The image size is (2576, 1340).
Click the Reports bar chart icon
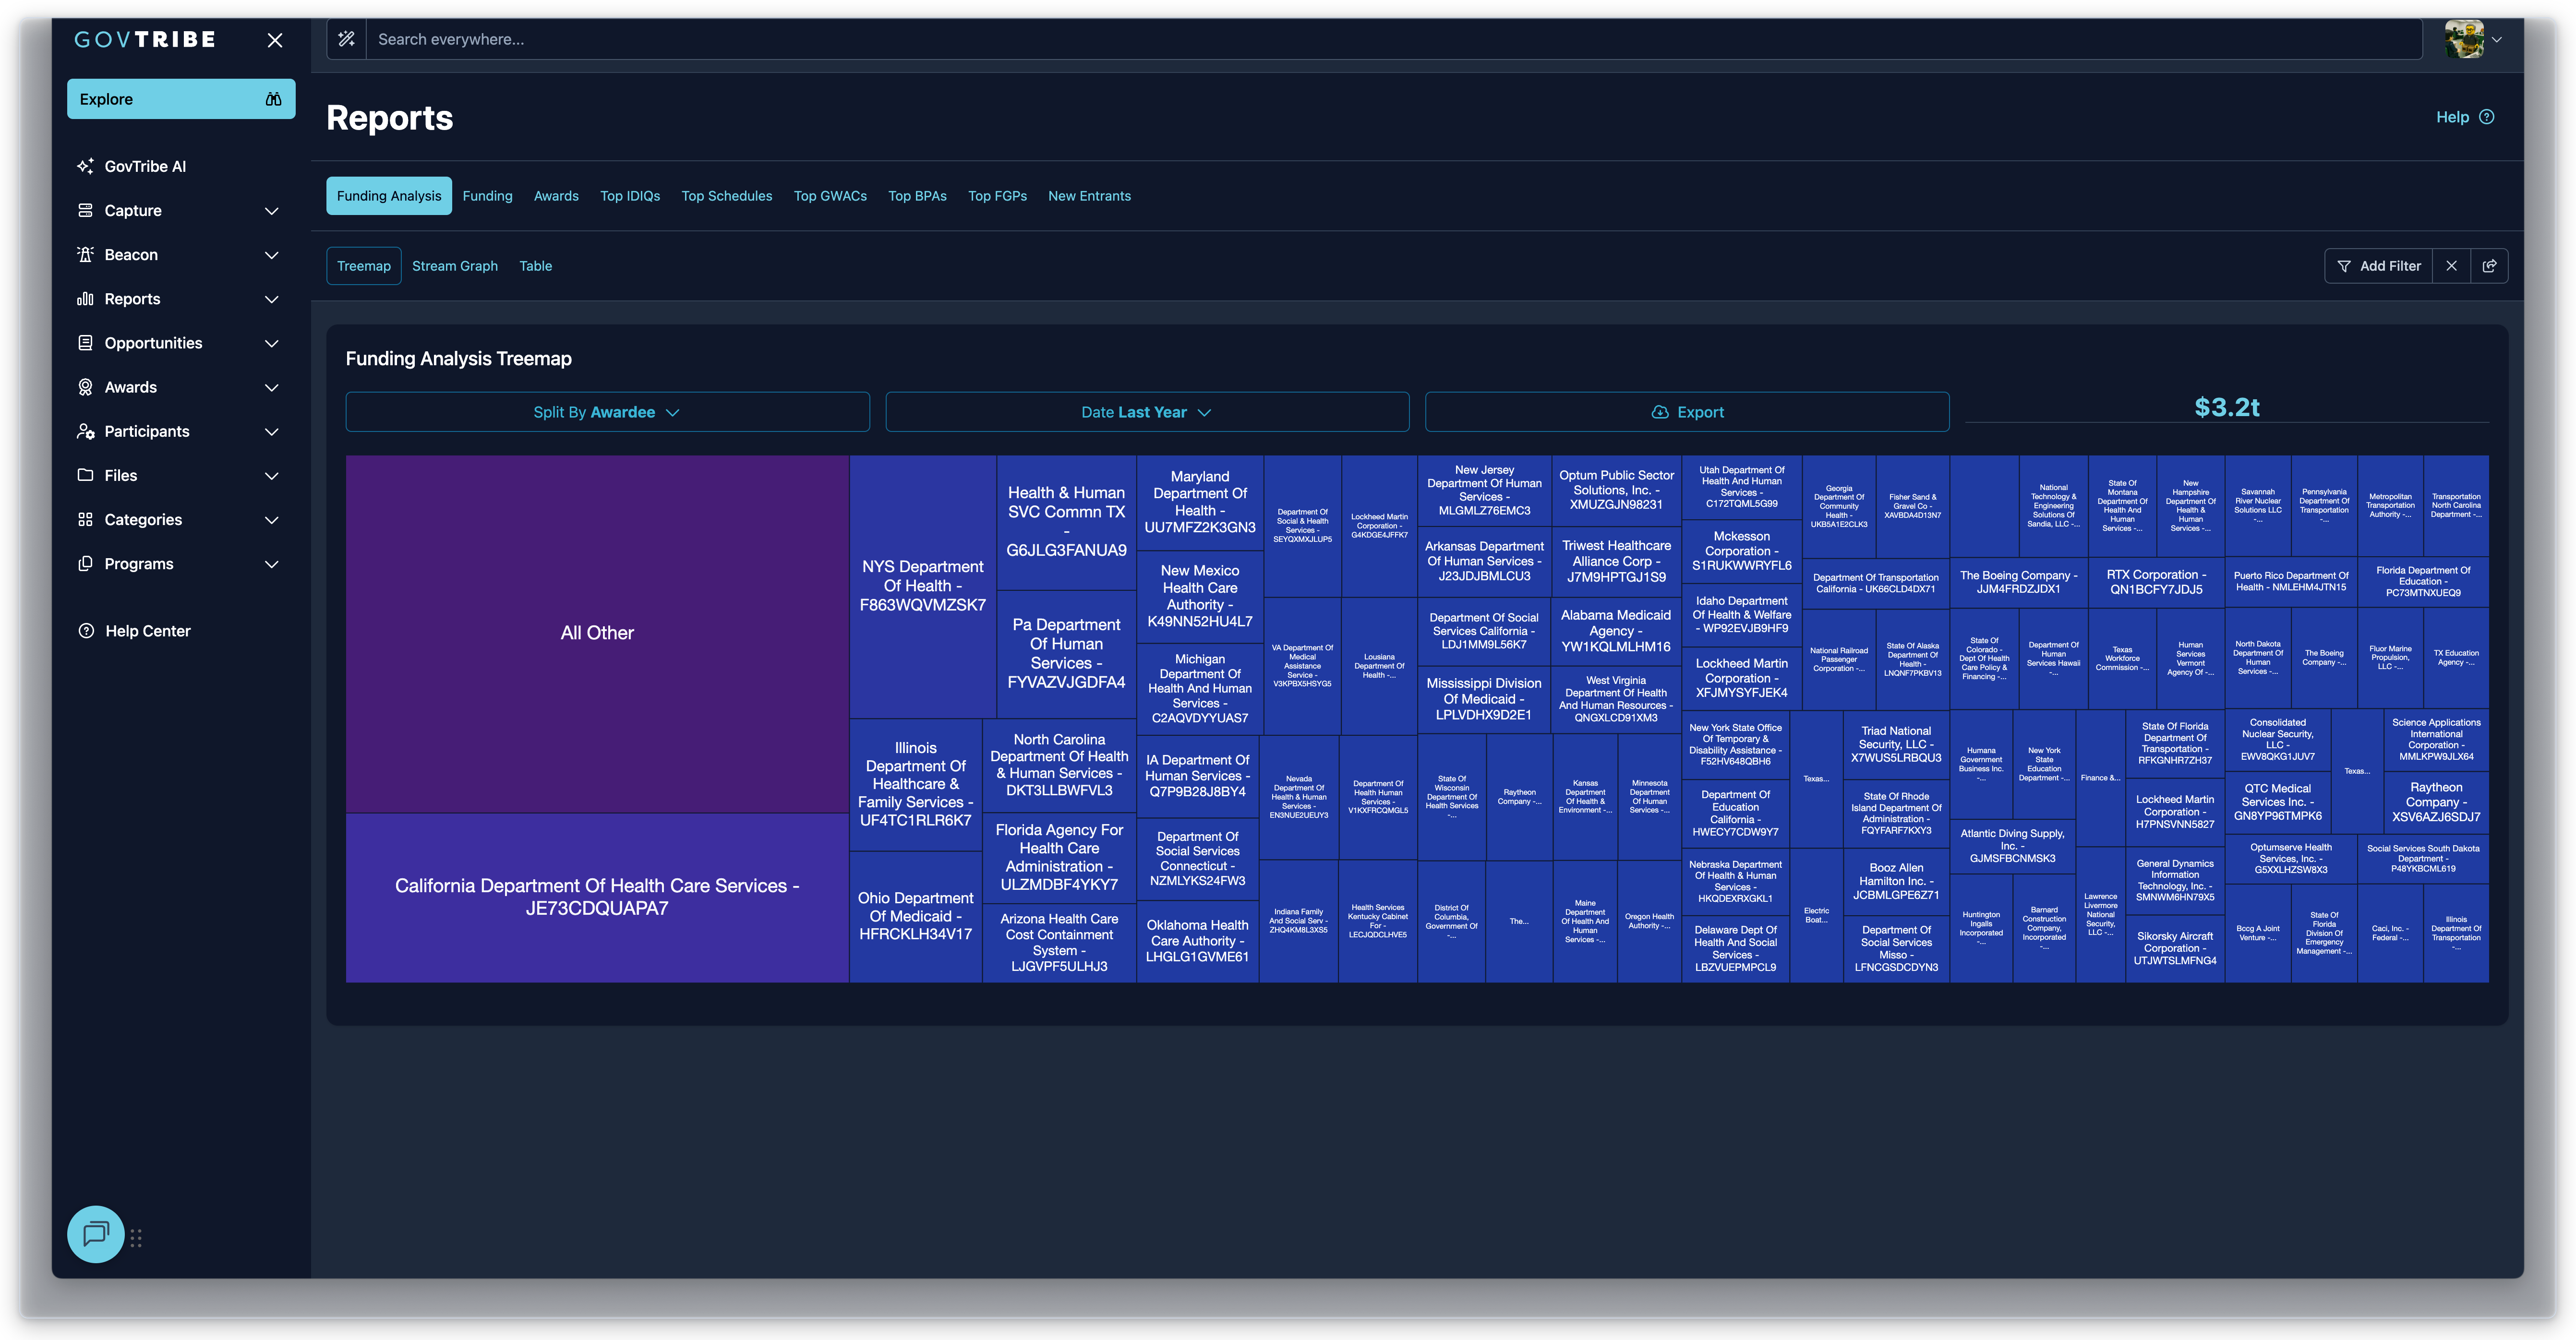pyautogui.click(x=86, y=298)
